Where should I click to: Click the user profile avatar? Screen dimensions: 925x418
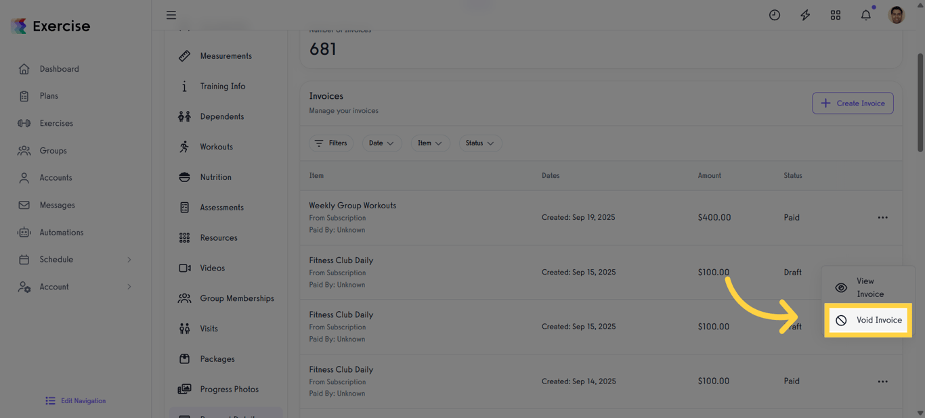click(x=897, y=15)
